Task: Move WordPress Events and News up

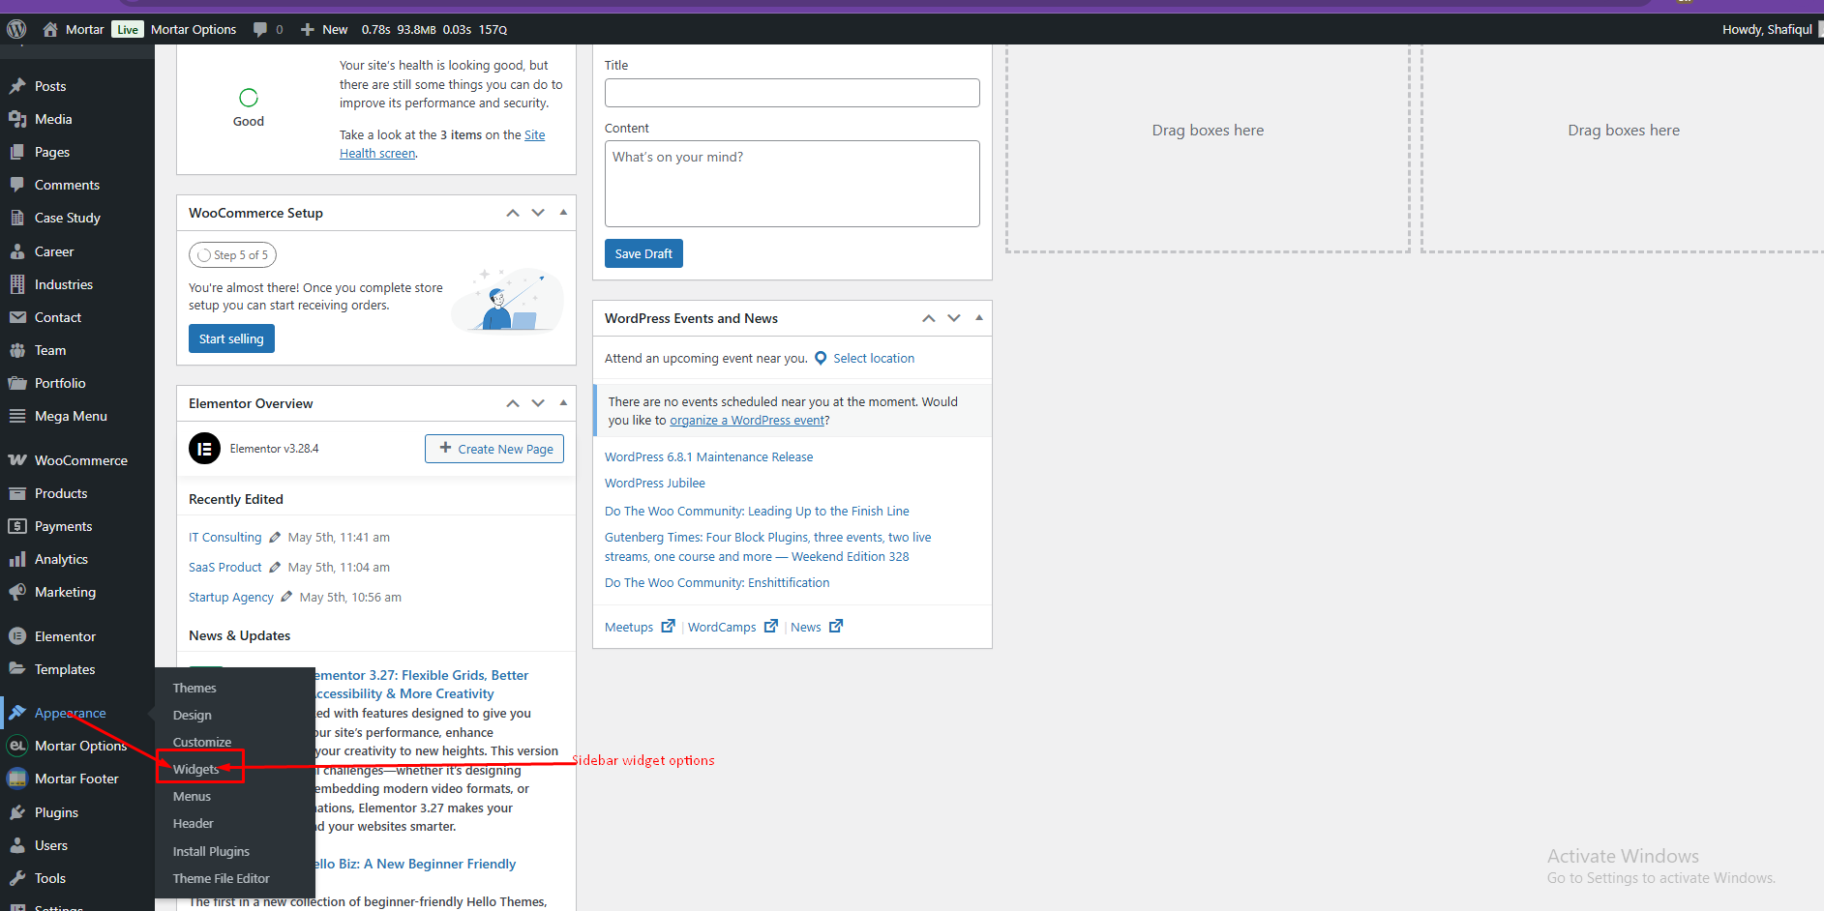Action: click(929, 318)
